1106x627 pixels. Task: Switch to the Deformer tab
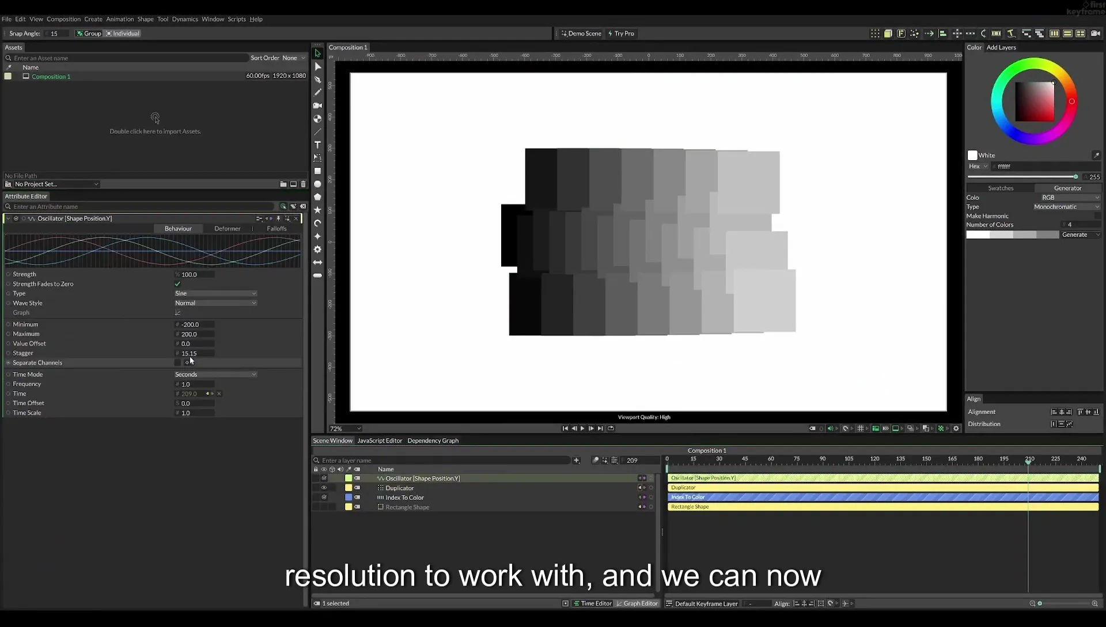pyautogui.click(x=228, y=229)
